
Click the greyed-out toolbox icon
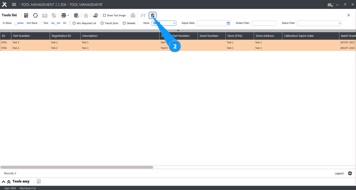tap(45, 15)
